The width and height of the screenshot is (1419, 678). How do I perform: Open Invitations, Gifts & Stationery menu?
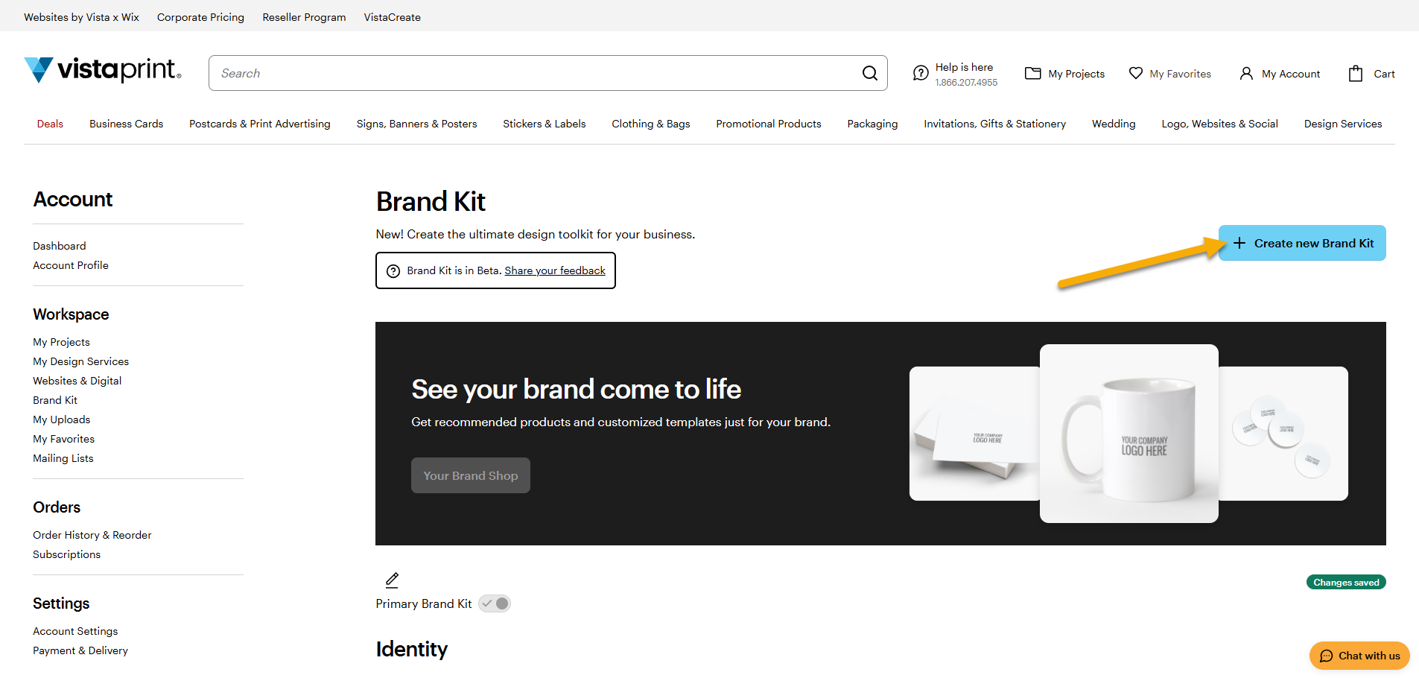point(995,124)
